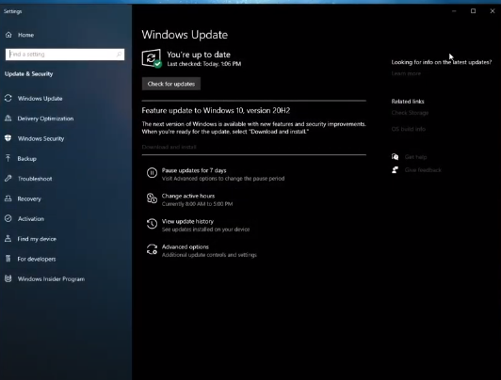Open Change active hours

tap(188, 196)
